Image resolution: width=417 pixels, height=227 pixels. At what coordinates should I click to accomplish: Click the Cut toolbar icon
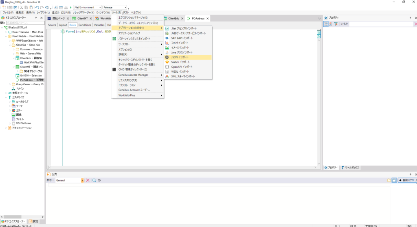click(x=22, y=7)
